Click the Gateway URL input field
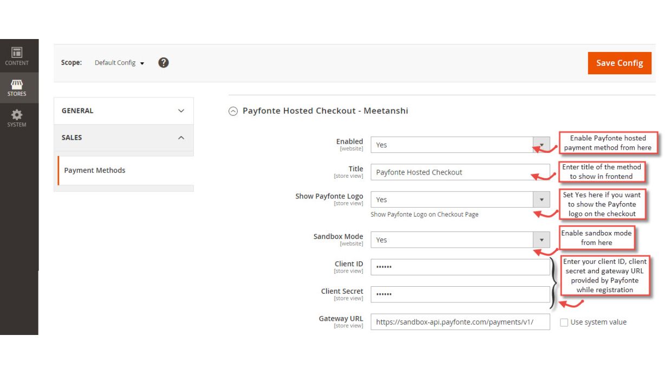 coord(460,321)
